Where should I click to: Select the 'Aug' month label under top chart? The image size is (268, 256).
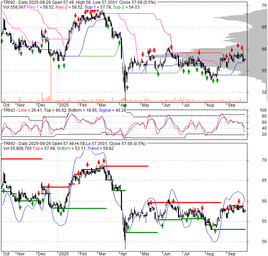click(x=210, y=105)
